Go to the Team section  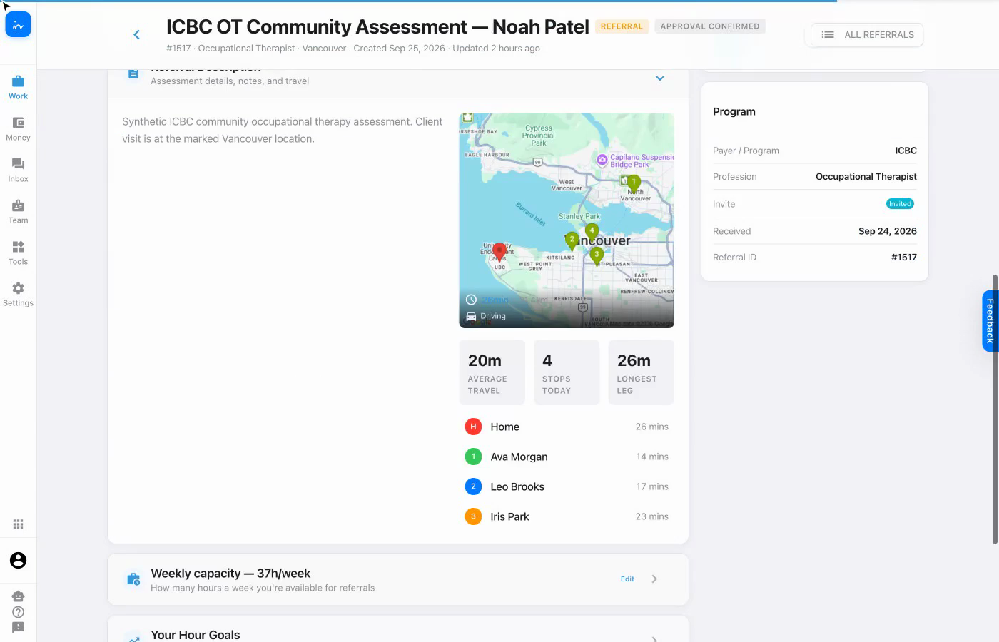pyautogui.click(x=18, y=211)
